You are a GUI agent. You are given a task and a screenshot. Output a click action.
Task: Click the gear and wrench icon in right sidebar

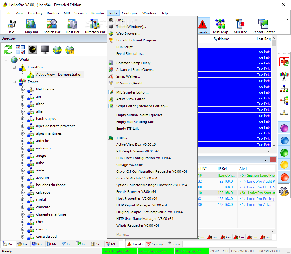point(284,191)
